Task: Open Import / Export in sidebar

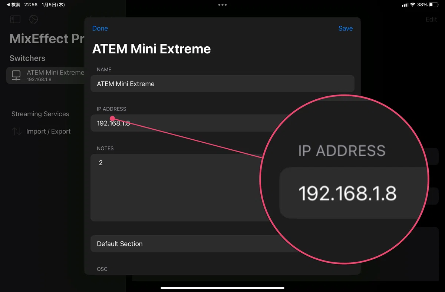Action: click(x=48, y=132)
